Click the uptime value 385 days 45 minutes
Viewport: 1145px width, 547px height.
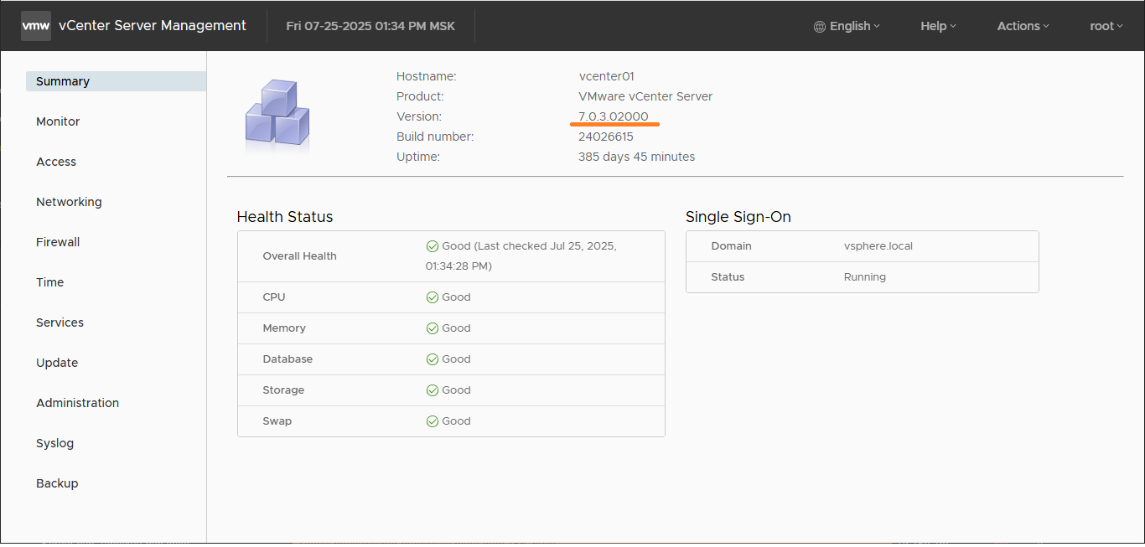click(637, 157)
